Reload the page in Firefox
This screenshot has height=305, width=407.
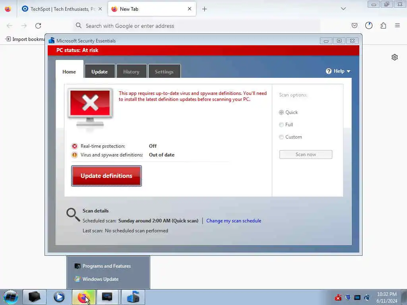click(x=38, y=26)
